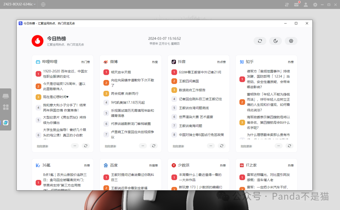Click the IT之家 logo icon
The width and height of the screenshot is (340, 210).
pos(242,165)
